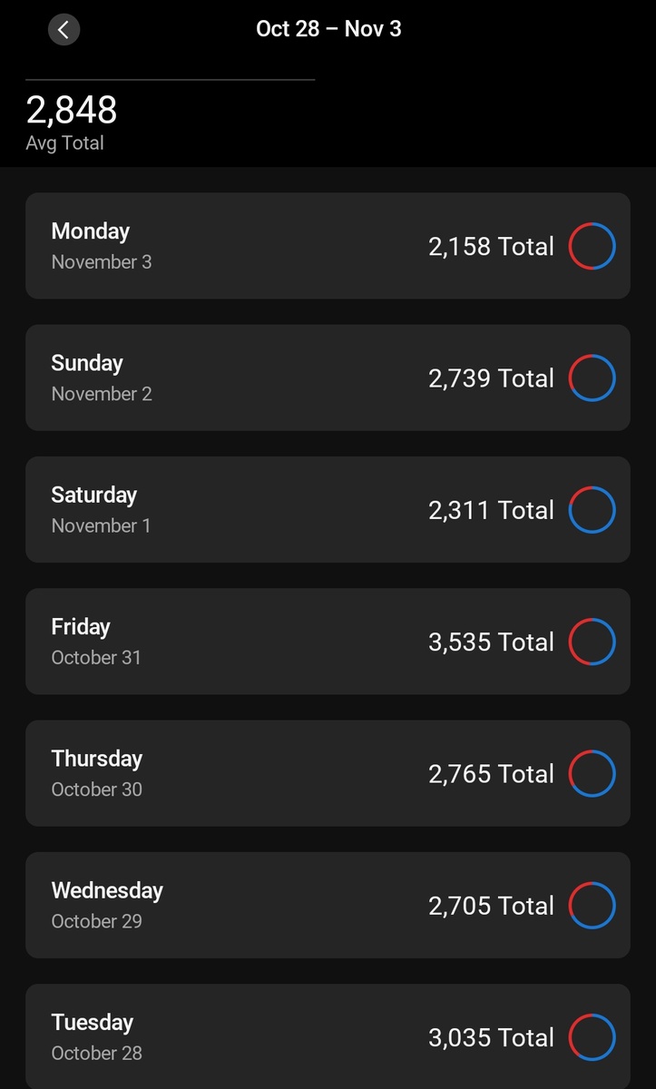This screenshot has height=1089, width=656.
Task: Tap the back arrow button
Action: point(64,29)
